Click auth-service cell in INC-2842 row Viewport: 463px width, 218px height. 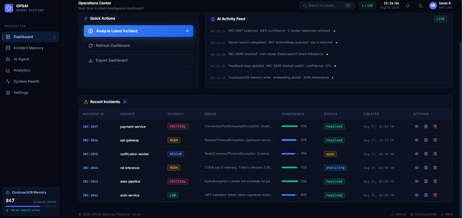tap(130, 195)
